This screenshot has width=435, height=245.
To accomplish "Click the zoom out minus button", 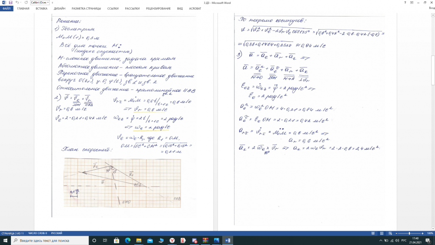I will tap(396, 233).
